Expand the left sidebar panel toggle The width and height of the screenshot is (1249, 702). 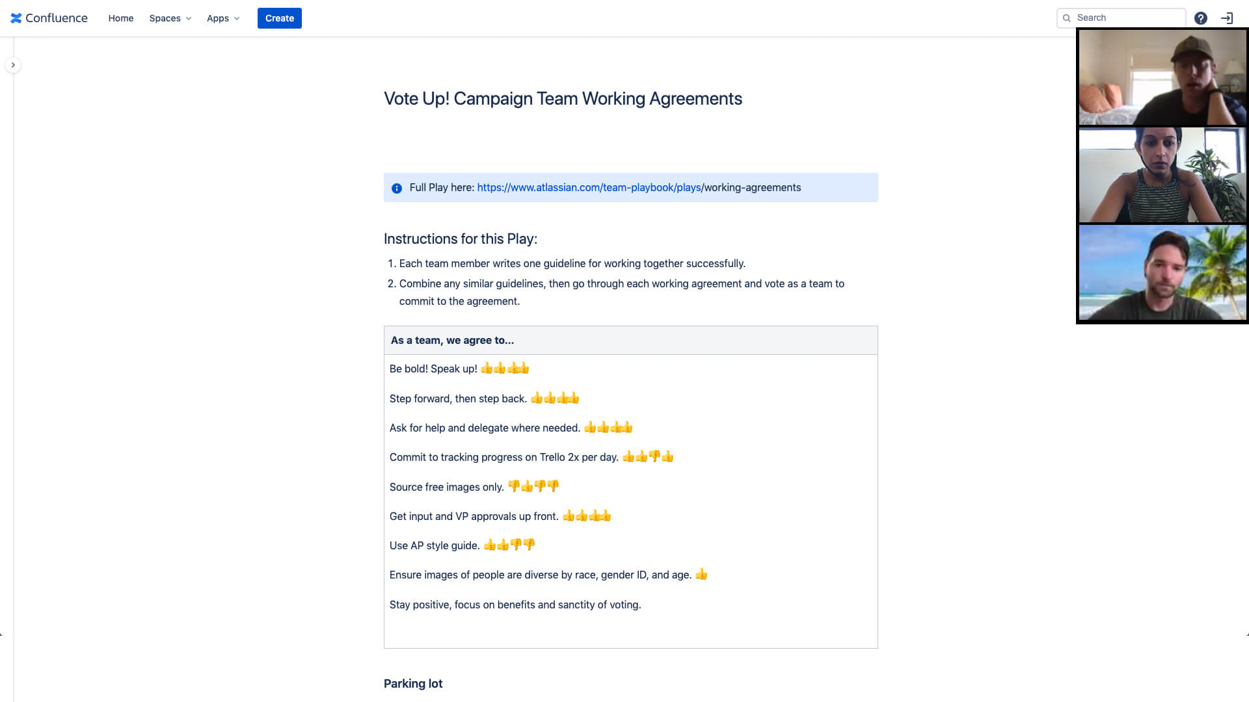13,65
